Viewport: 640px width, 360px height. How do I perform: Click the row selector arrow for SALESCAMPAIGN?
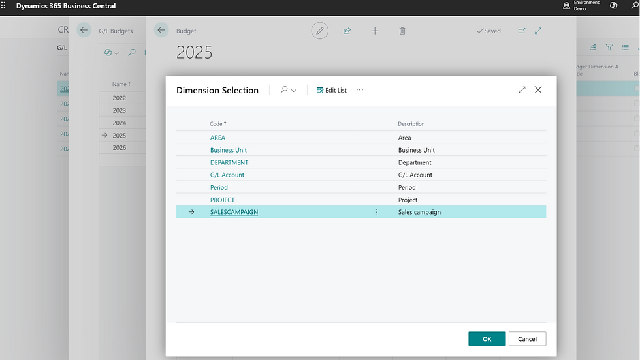(191, 212)
